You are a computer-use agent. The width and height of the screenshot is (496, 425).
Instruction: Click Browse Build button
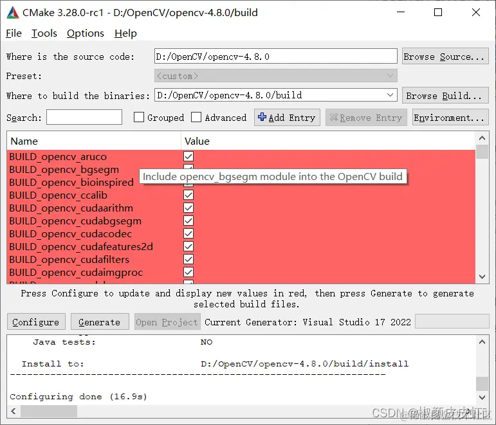(x=445, y=96)
